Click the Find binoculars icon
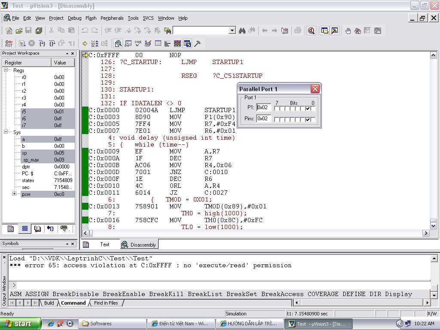Image resolution: width=440 pixels, height=330 pixels. click(x=242, y=31)
